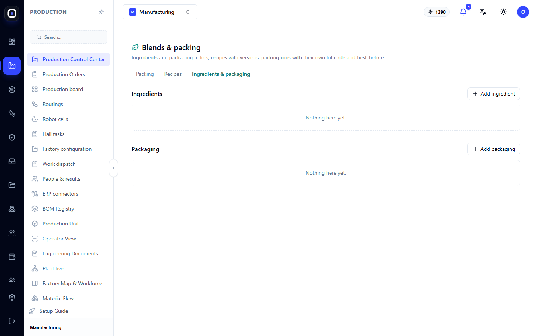Open Plant live
538x336 pixels.
click(x=68, y=268)
